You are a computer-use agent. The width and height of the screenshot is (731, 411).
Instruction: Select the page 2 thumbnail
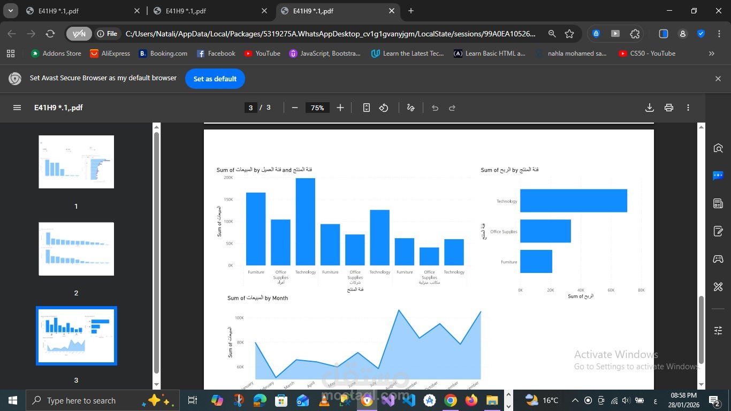[76, 248]
